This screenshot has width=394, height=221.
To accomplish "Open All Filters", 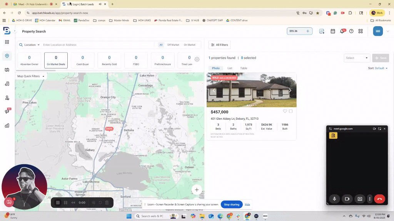I will coord(219,45).
